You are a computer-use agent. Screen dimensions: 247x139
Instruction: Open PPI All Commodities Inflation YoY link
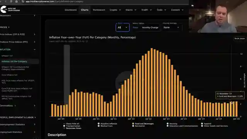(x=16, y=97)
